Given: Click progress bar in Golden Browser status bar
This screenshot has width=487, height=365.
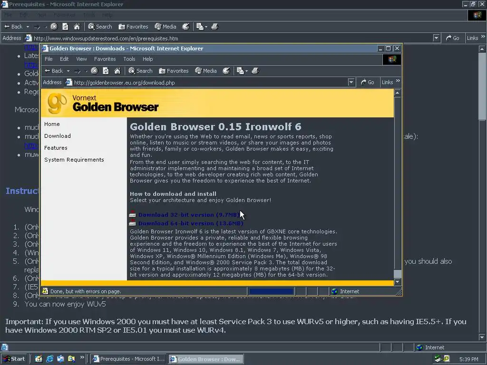Looking at the screenshot, I should click(x=271, y=291).
